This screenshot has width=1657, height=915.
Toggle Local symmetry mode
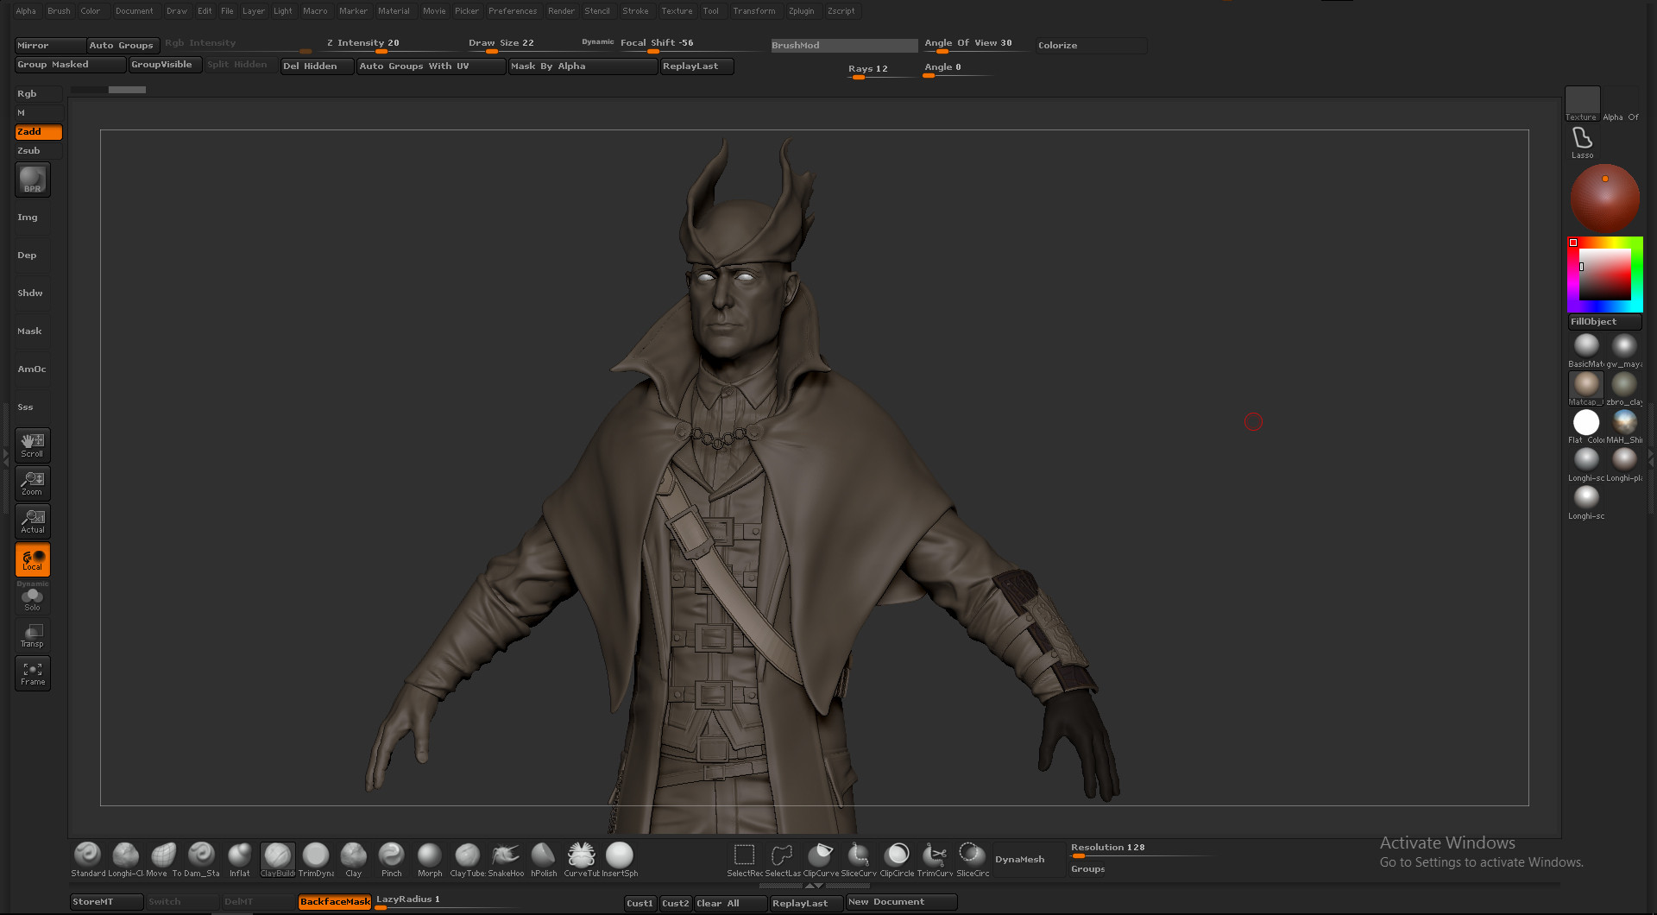pos(33,559)
